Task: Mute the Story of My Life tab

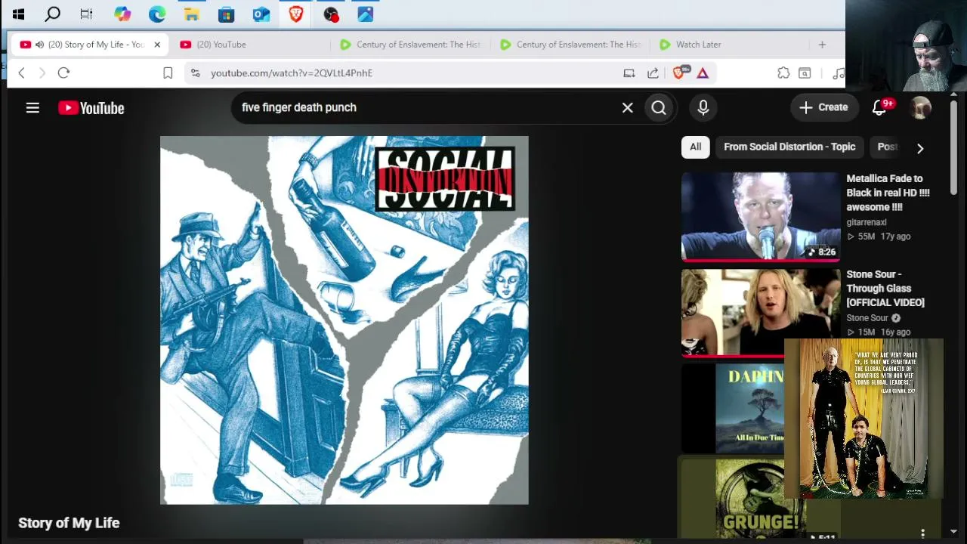Action: (39, 45)
